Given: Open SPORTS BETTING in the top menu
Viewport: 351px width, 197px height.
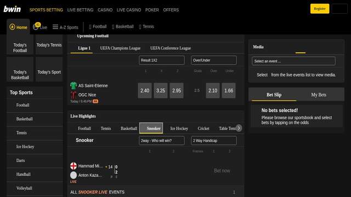Looking at the screenshot, I should (x=46, y=10).
